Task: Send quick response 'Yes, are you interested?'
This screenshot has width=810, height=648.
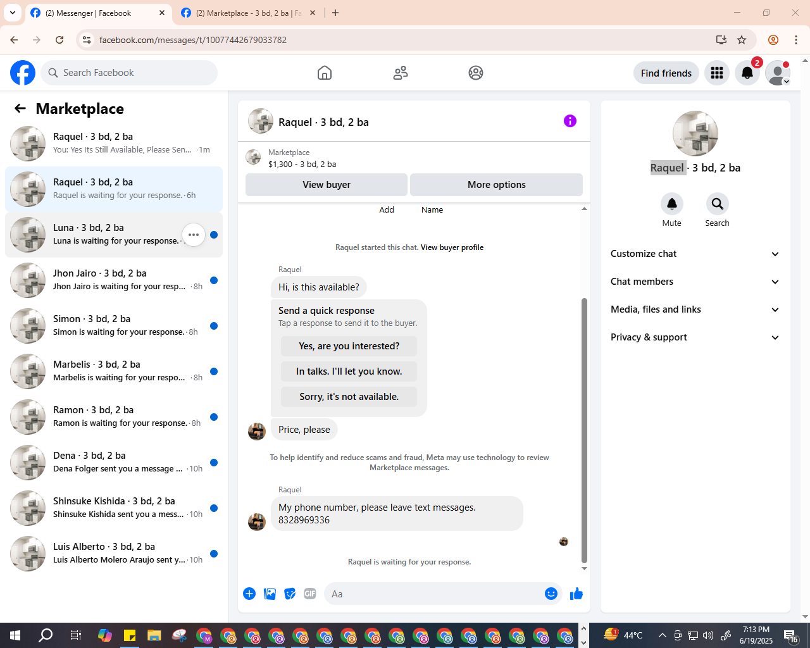Action: click(x=349, y=346)
